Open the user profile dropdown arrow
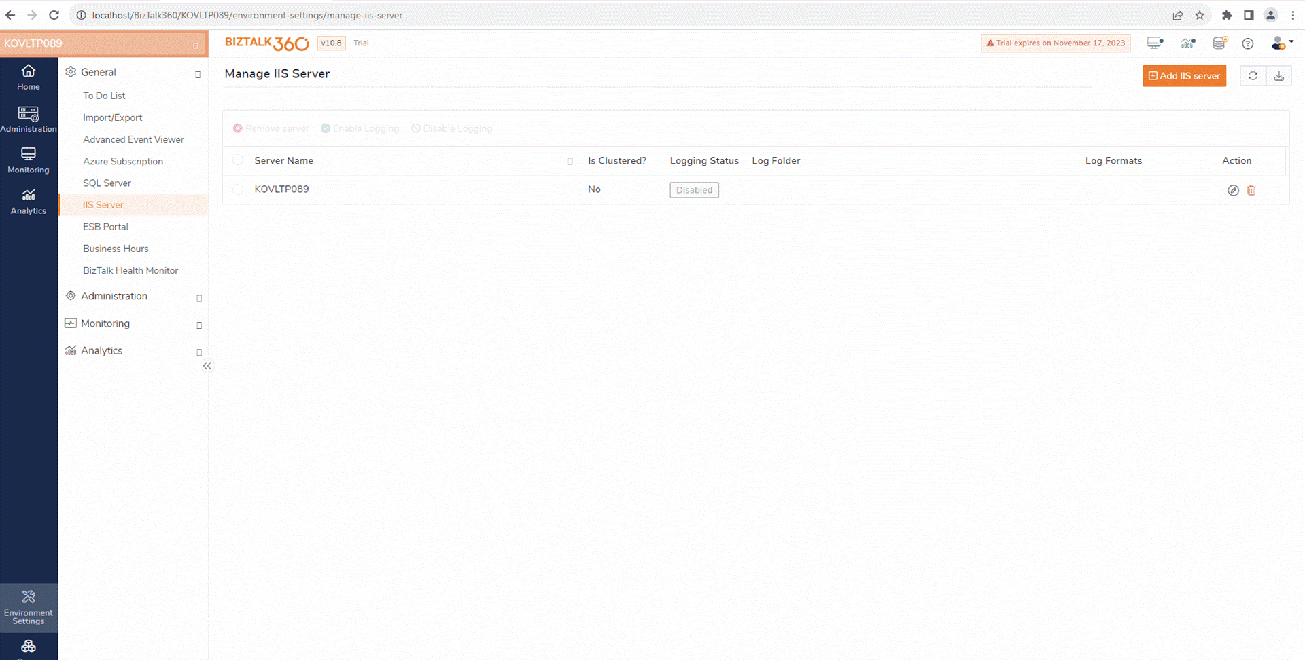 pyautogui.click(x=1291, y=43)
